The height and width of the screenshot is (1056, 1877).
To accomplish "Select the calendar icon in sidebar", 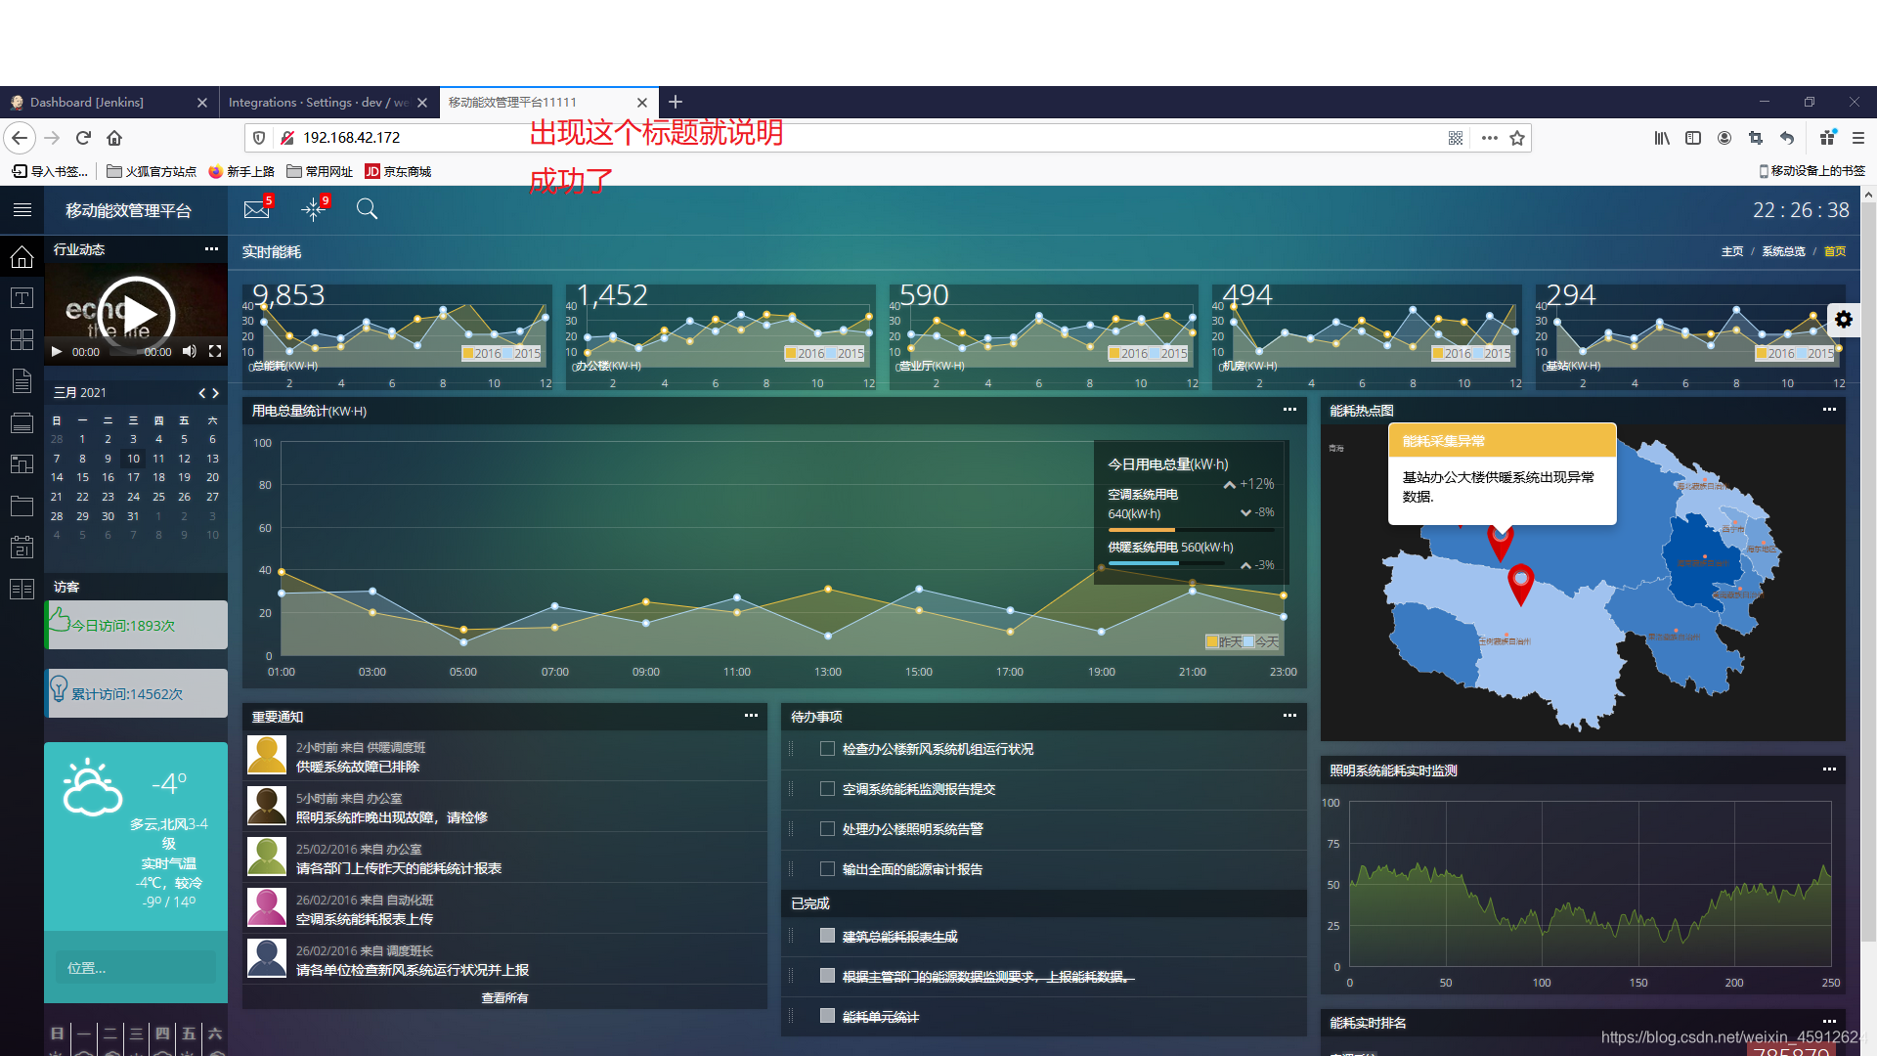I will pos(22,547).
